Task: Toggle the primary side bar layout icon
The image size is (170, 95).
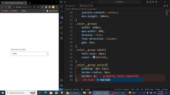Action: tap(147, 2)
